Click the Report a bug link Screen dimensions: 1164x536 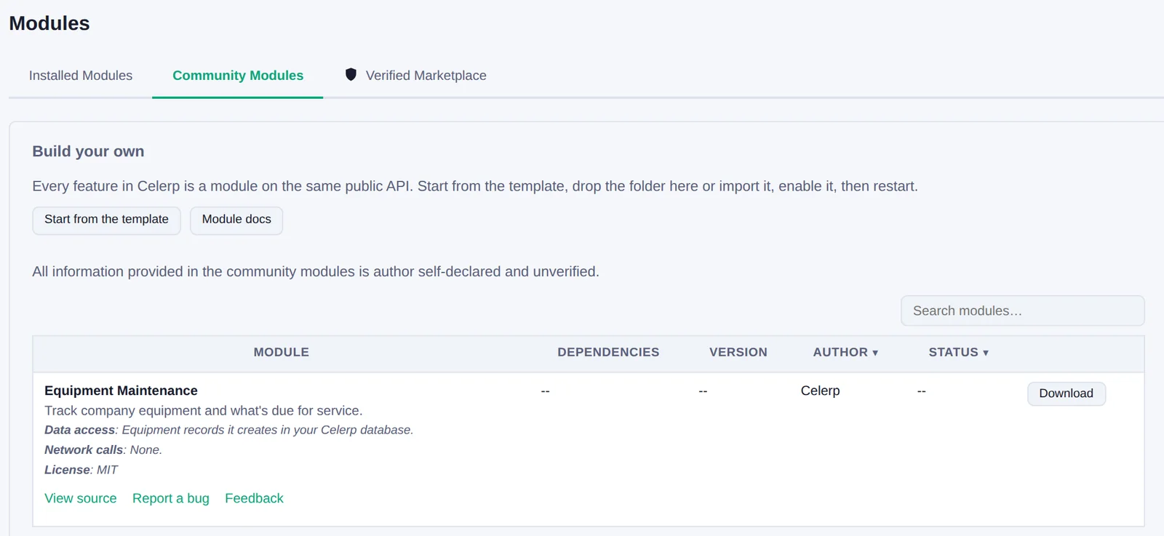171,498
